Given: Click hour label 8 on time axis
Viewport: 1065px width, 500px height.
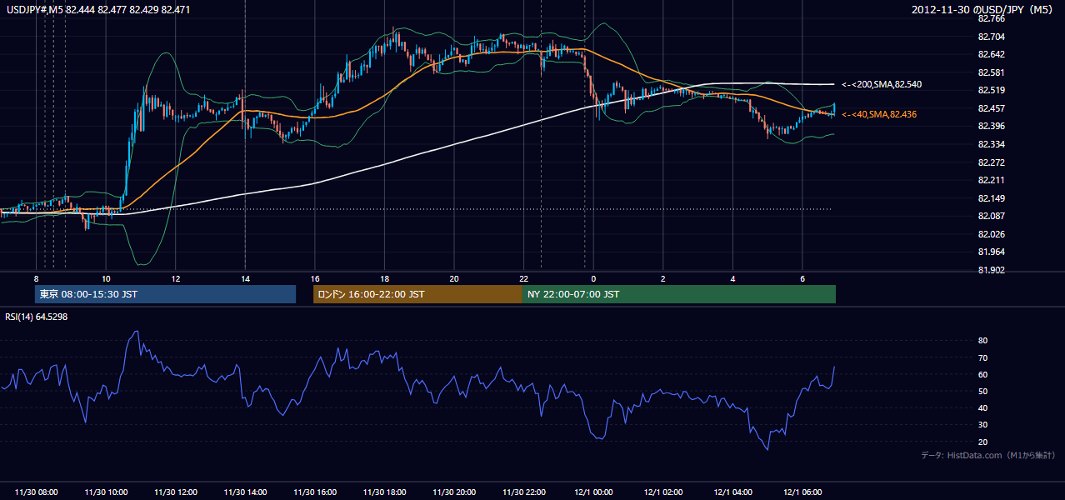Looking at the screenshot, I should [x=36, y=278].
